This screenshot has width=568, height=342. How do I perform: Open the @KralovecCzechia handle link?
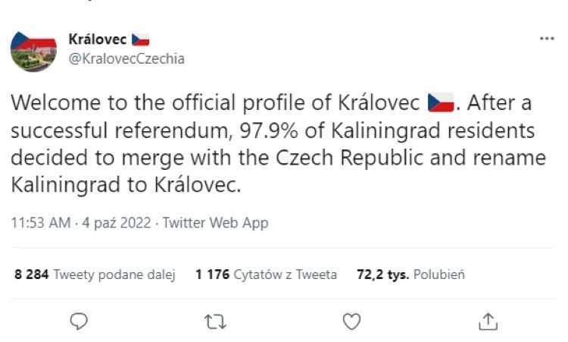[126, 58]
